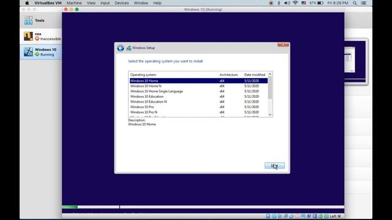The image size is (392, 220).
Task: Open the volume menu bar icon
Action: point(287,3)
